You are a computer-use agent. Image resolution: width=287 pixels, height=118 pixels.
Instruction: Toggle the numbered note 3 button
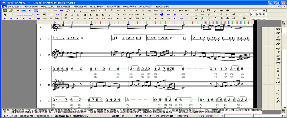85,15
